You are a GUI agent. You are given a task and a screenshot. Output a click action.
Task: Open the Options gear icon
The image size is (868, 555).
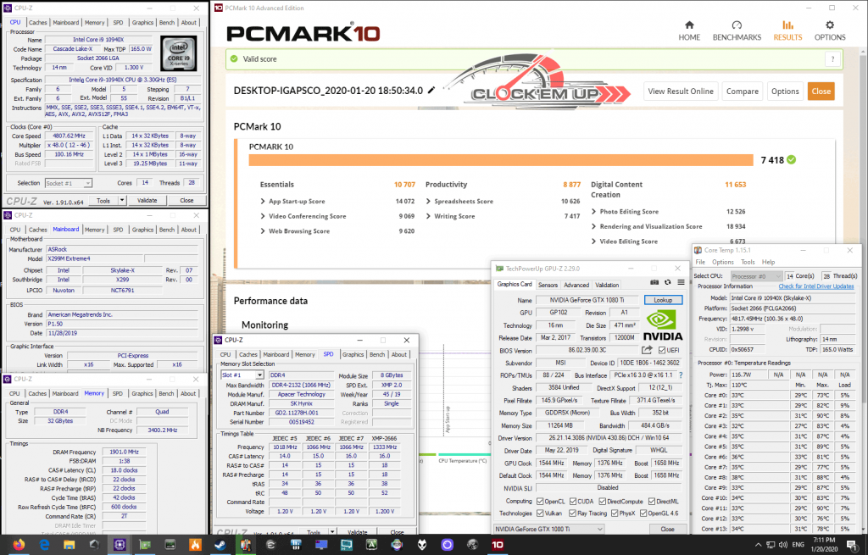tap(830, 25)
